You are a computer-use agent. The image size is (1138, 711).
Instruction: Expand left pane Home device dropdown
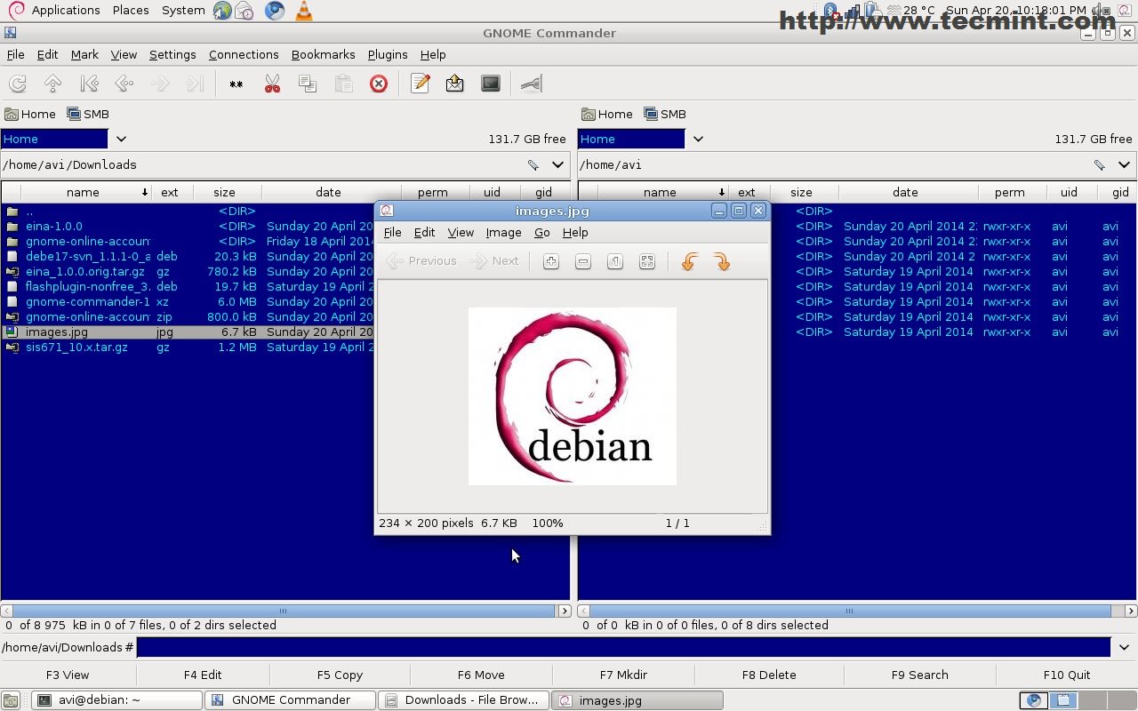tap(121, 139)
